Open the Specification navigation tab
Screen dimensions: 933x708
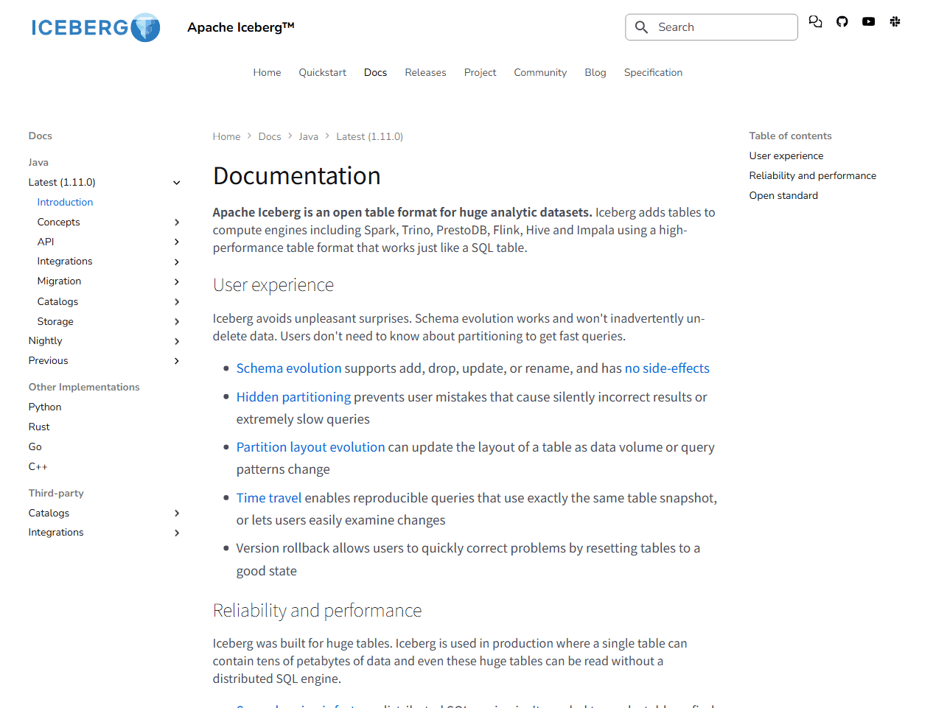653,72
